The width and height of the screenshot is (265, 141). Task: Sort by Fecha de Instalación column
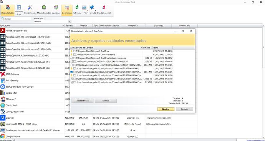[x=110, y=25]
